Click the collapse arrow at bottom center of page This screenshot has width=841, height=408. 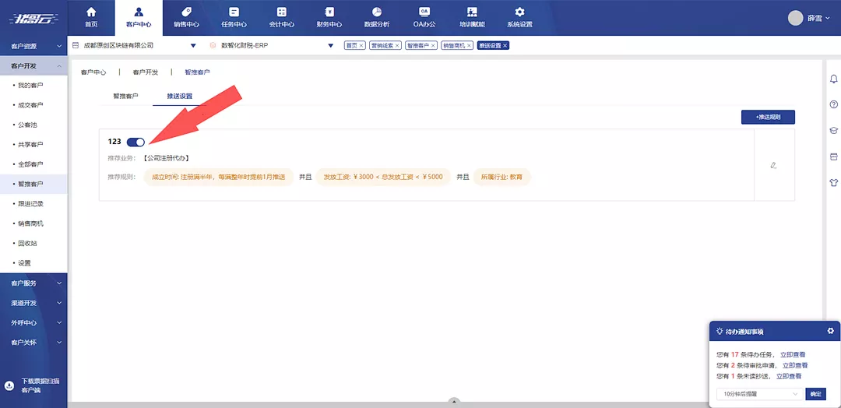click(454, 400)
